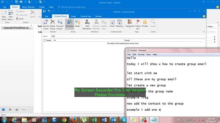This screenshot has width=220, height=123.
Task: Open the Outlook main File tab
Action: click(4, 7)
